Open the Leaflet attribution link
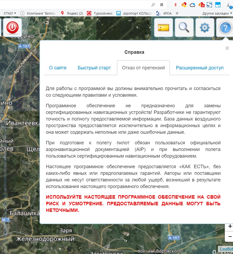 (226, 249)
